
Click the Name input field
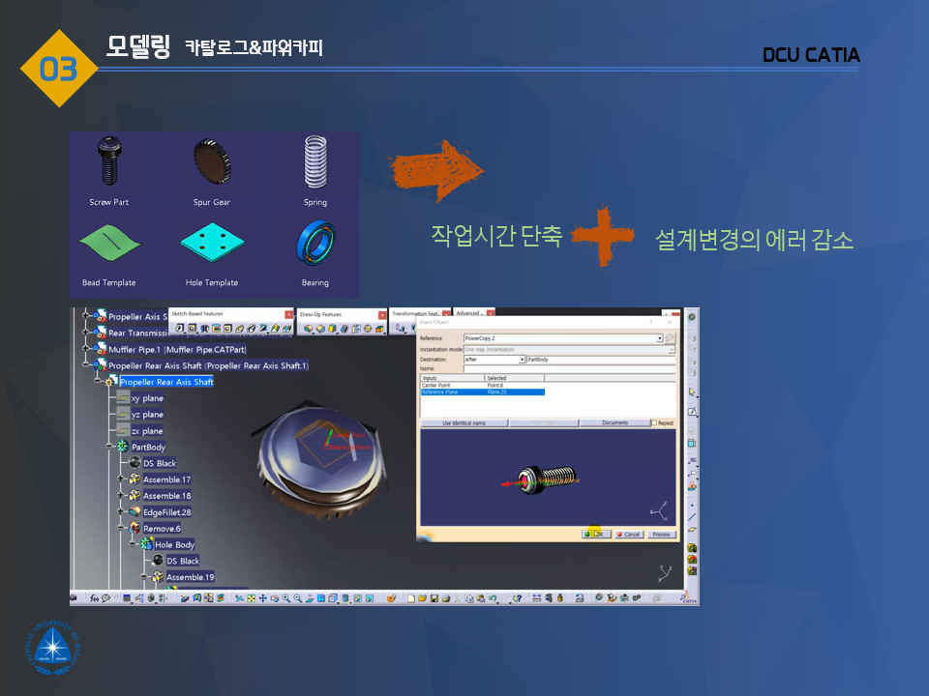[569, 368]
